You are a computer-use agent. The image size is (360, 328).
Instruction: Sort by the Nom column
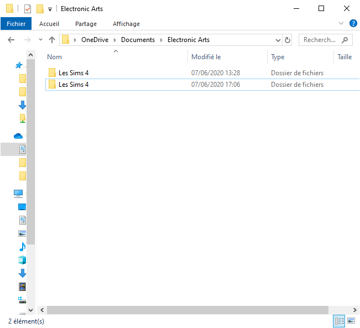[54, 57]
